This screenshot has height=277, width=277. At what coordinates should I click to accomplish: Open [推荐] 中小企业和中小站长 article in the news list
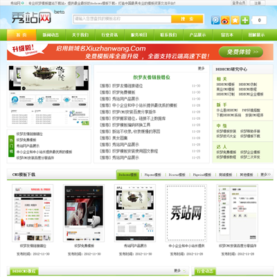(x=138, y=105)
